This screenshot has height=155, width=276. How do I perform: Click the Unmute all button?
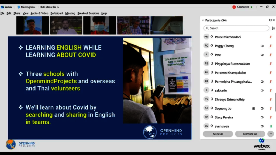coord(250,134)
